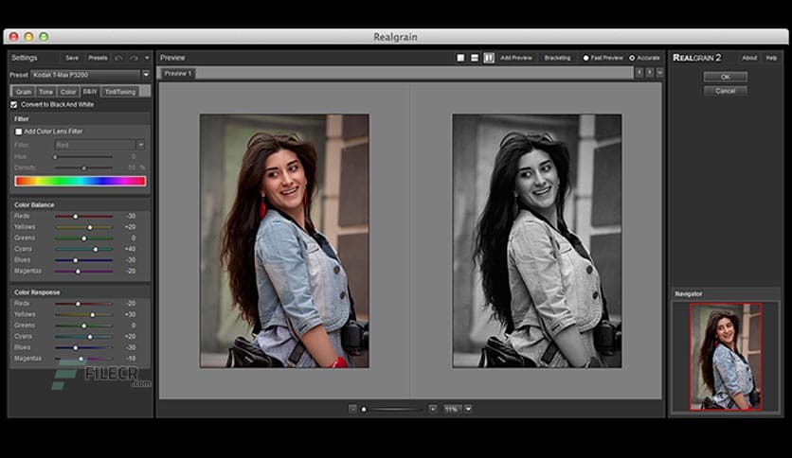Select the Accurate preview radio button
This screenshot has width=792, height=458.
tap(632, 58)
